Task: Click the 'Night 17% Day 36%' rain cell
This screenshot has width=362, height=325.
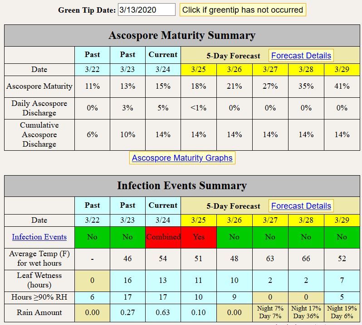Action: (306, 313)
